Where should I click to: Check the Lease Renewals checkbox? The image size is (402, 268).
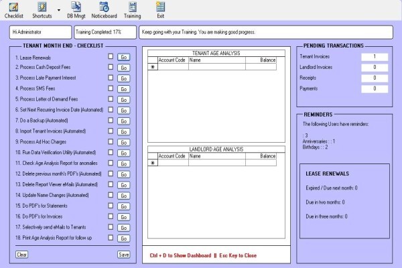pyautogui.click(x=111, y=56)
